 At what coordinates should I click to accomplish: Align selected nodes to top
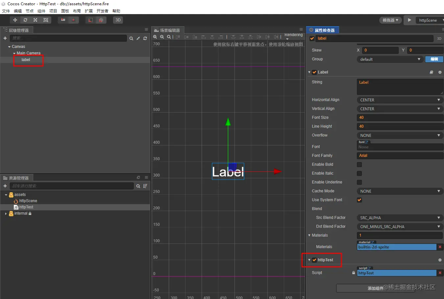(x=178, y=37)
